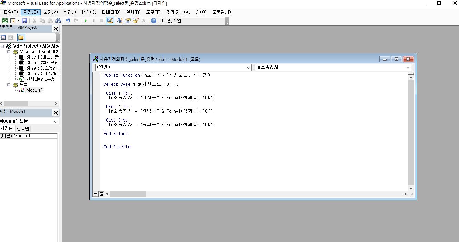
Task: Save the workbook with the floppy disk icon
Action: (x=24, y=21)
